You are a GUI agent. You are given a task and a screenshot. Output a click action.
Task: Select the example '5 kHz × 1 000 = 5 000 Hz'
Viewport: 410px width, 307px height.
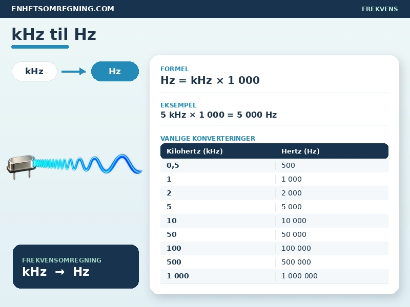pyautogui.click(x=219, y=115)
